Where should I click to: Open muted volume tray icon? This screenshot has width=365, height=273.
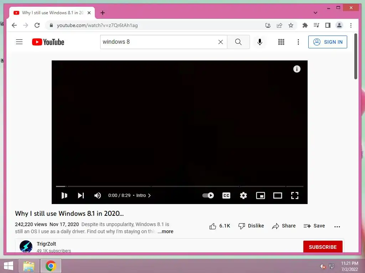pos(322,266)
